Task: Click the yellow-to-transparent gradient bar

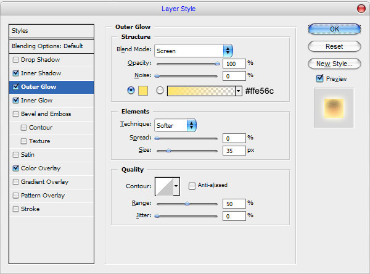Action: (201, 91)
